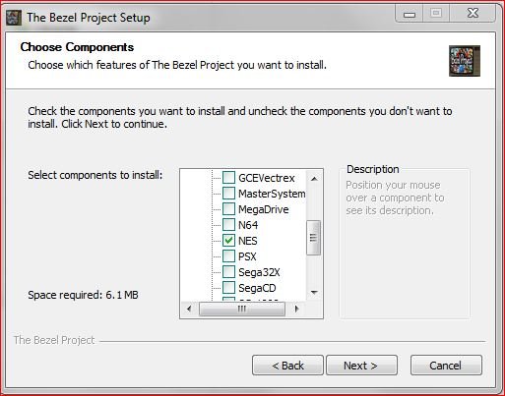Image resolution: width=505 pixels, height=396 pixels.
Task: Enable the PSX checkbox
Action: coord(228,256)
